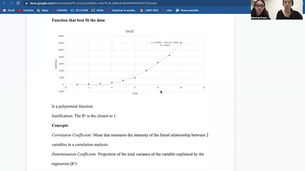
Task: Reload the page with the refresh icon
Action: [x=18, y=3]
